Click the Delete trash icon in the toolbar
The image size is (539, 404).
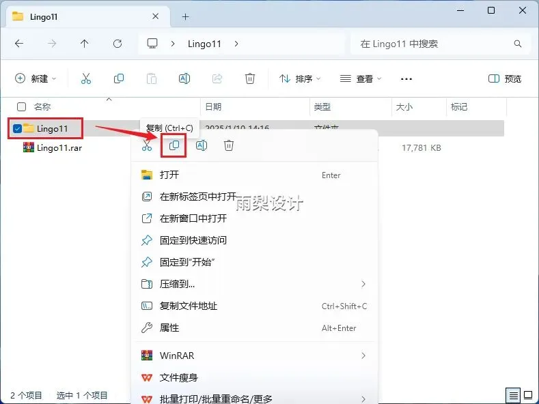(250, 78)
